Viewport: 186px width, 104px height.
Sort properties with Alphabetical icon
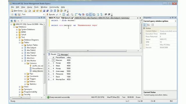(148, 25)
